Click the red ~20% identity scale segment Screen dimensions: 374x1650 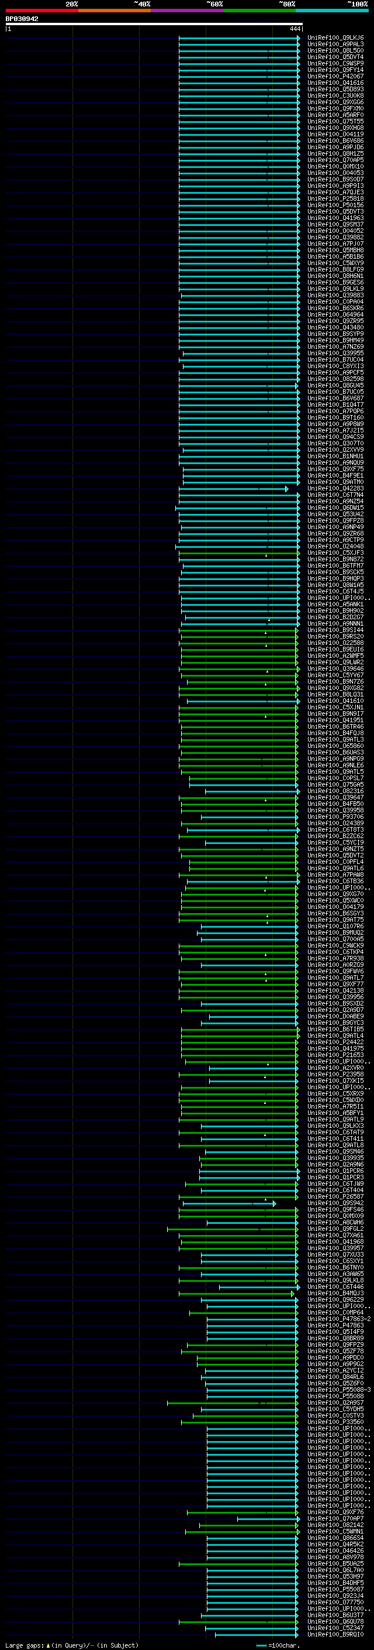coord(41,11)
